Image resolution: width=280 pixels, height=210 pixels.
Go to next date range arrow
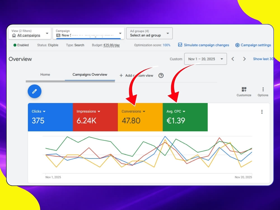244,59
